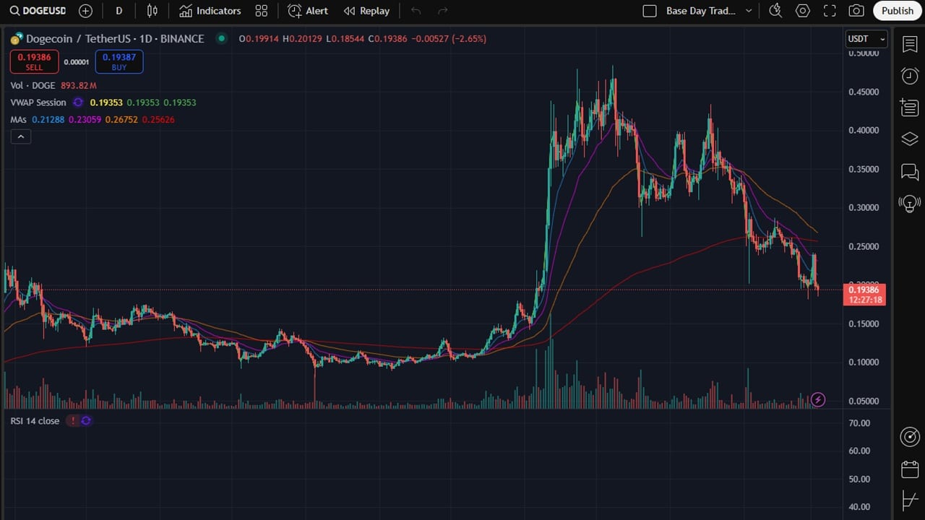The height and width of the screenshot is (520, 925).
Task: Click the green market status dot
Action: pyautogui.click(x=222, y=38)
